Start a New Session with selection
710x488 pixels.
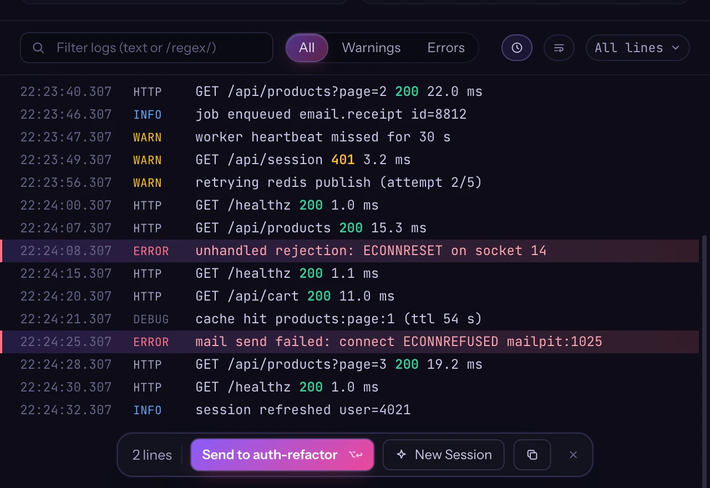point(443,455)
